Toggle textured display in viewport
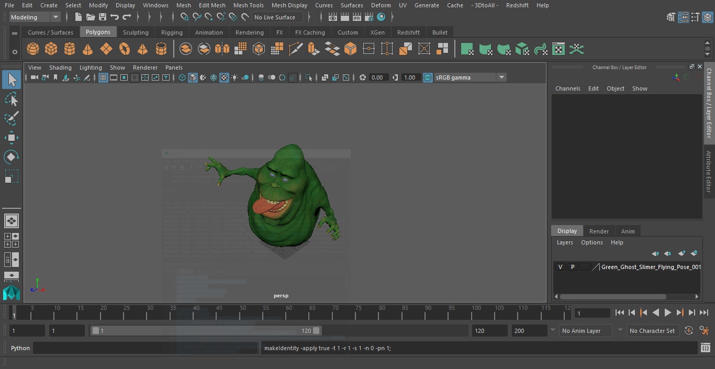Image resolution: width=715 pixels, height=369 pixels. [x=224, y=77]
